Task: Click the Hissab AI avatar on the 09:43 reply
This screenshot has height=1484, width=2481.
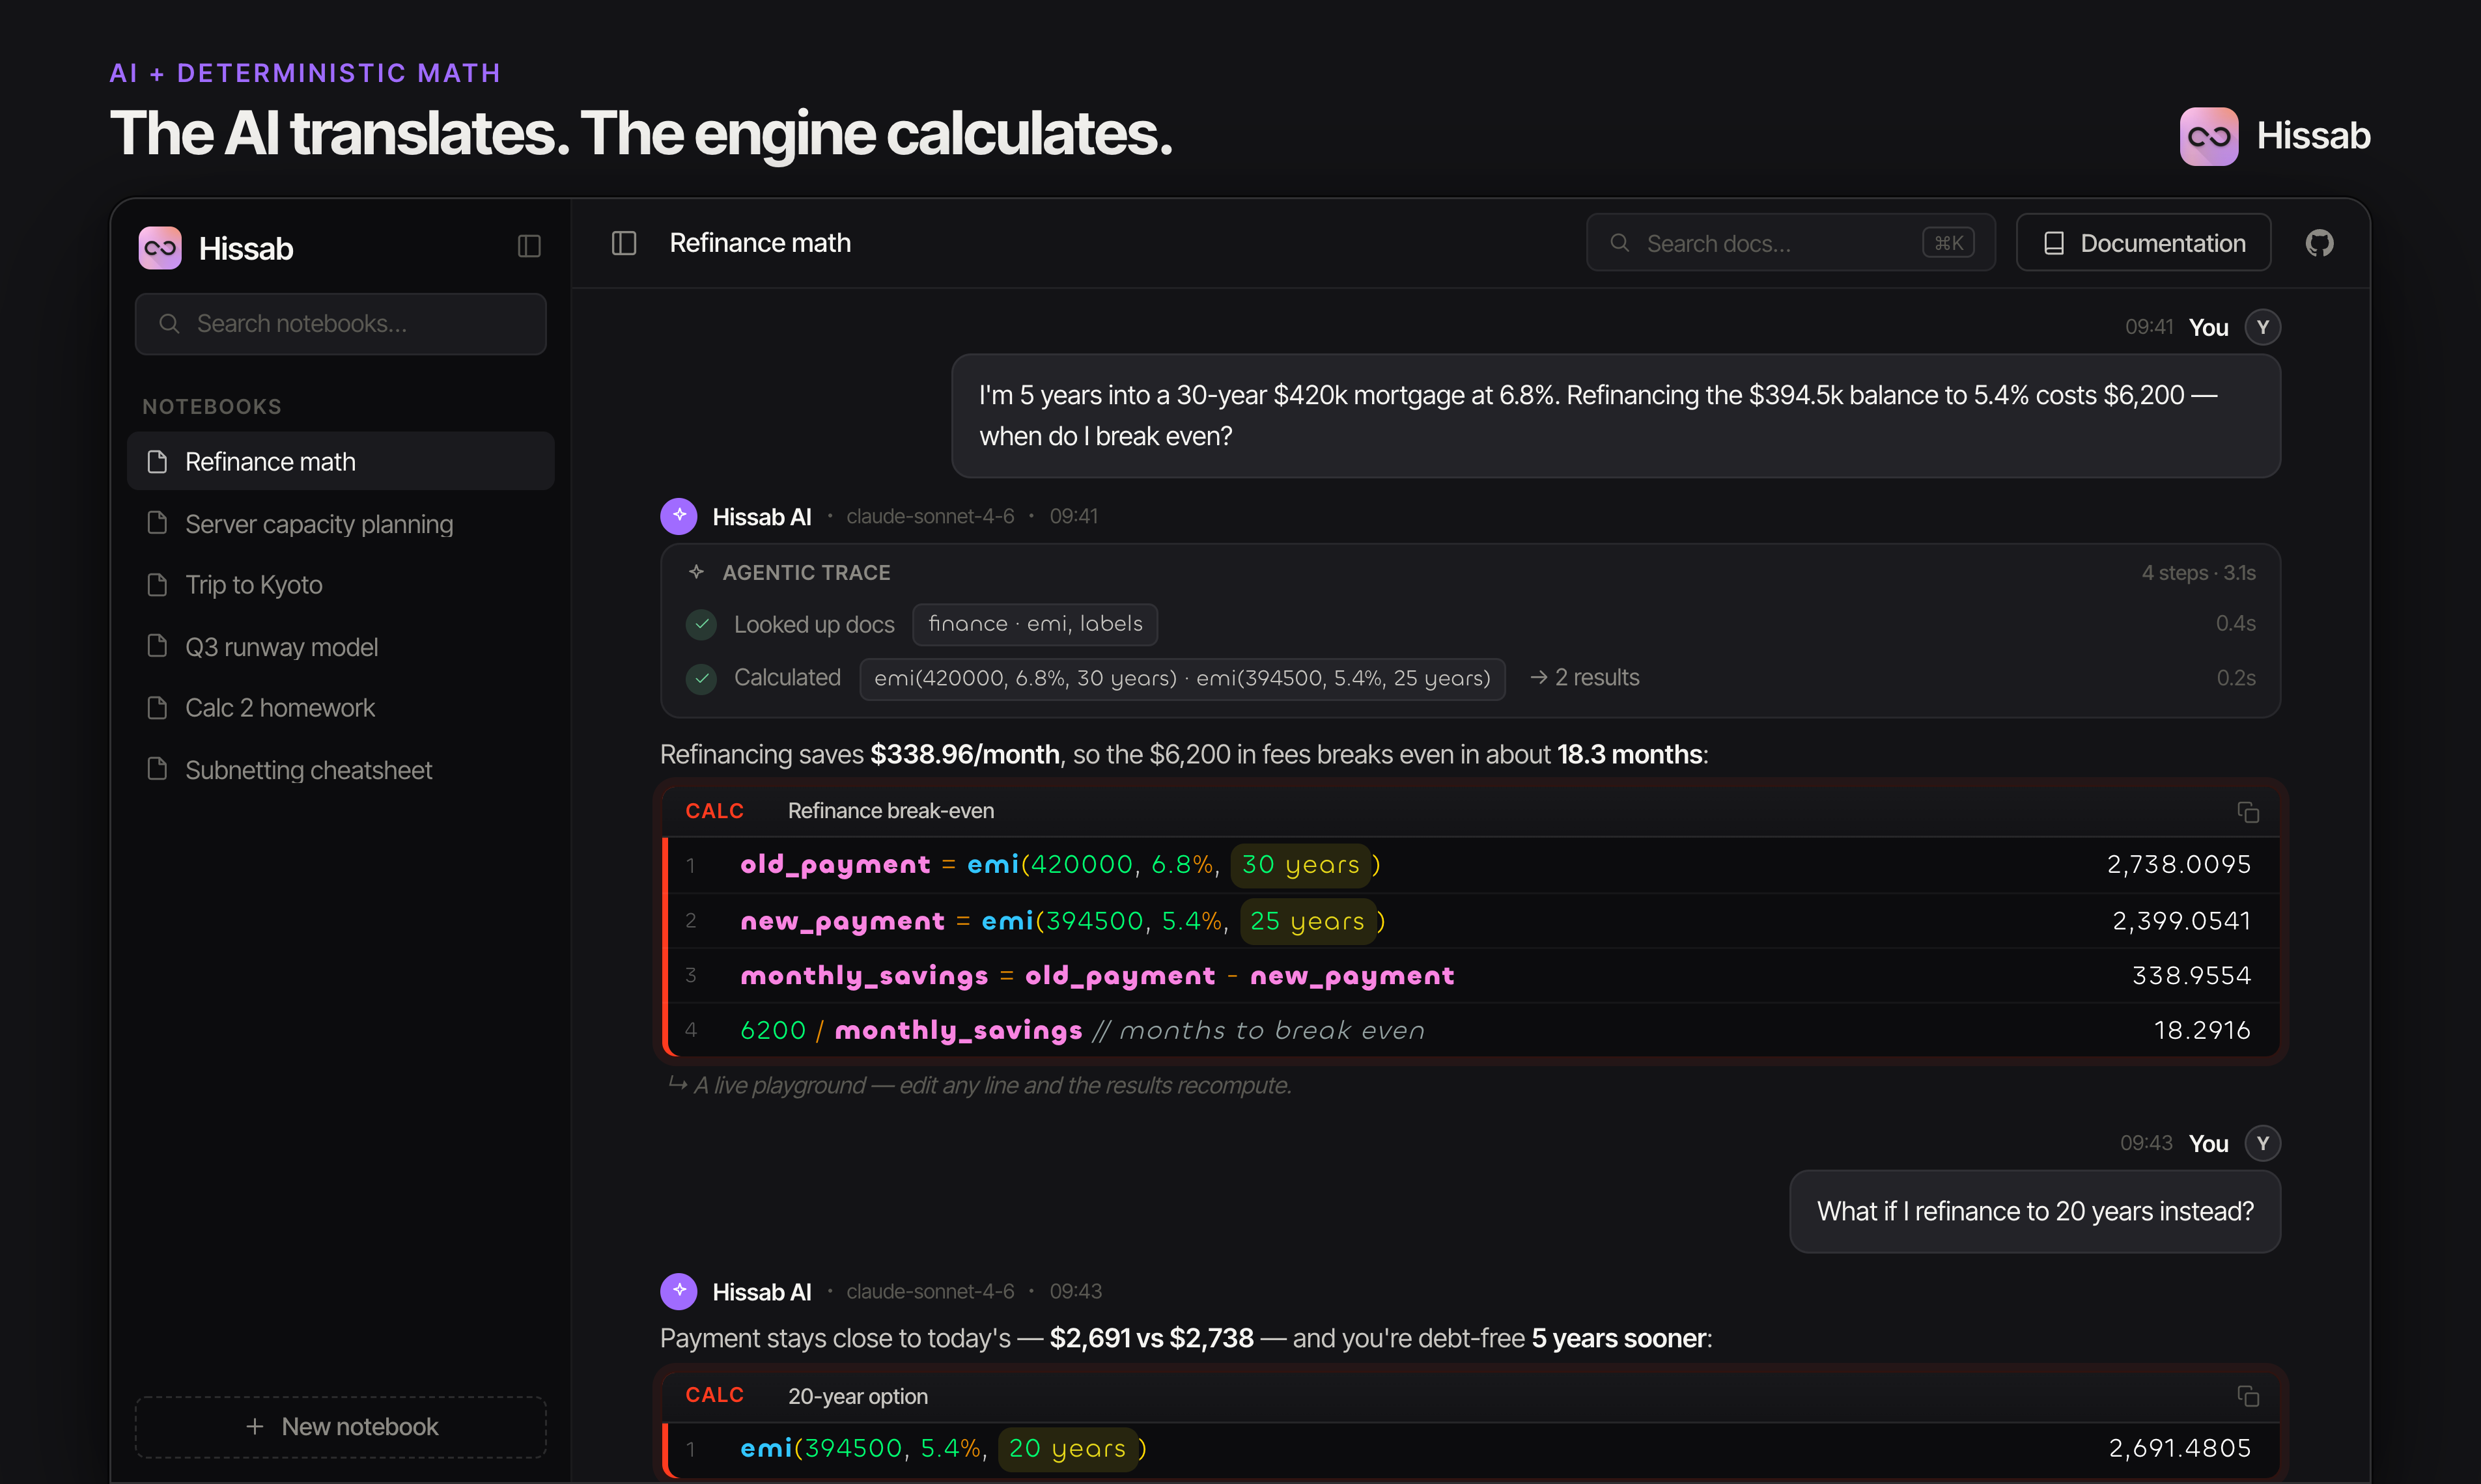Action: pyautogui.click(x=679, y=1291)
